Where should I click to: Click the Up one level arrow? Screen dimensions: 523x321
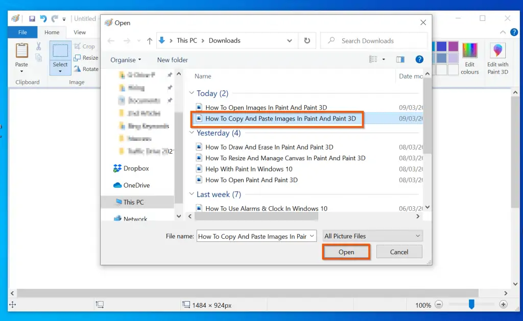pos(150,40)
